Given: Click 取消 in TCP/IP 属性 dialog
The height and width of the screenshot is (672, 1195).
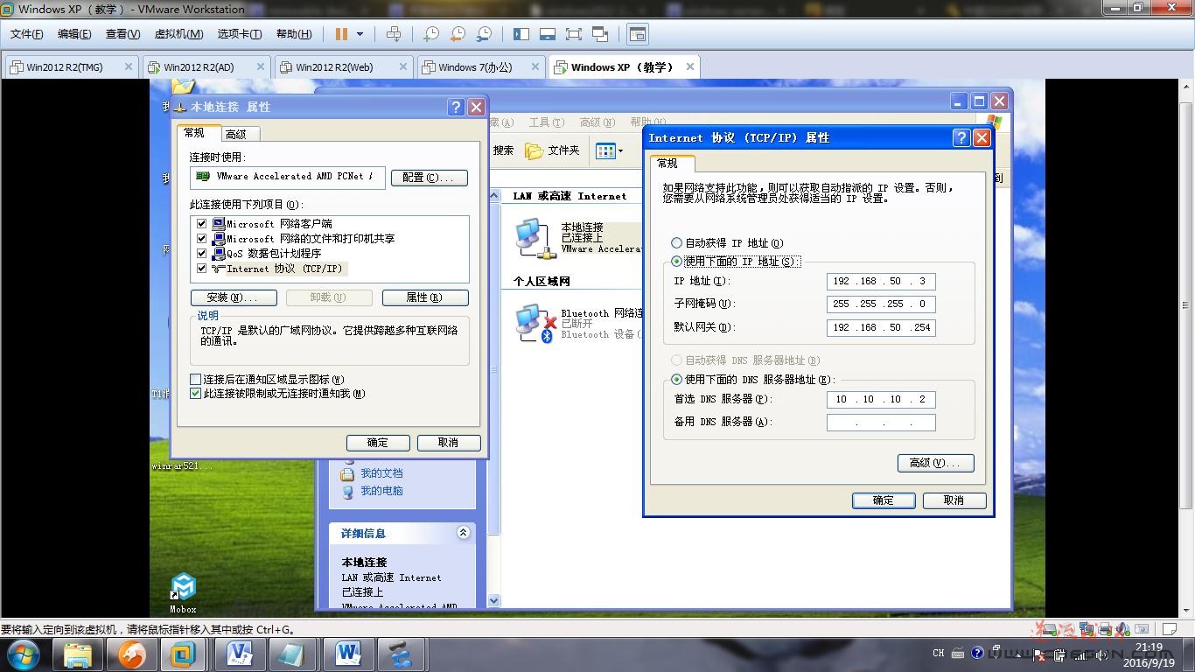Looking at the screenshot, I should pyautogui.click(x=954, y=500).
